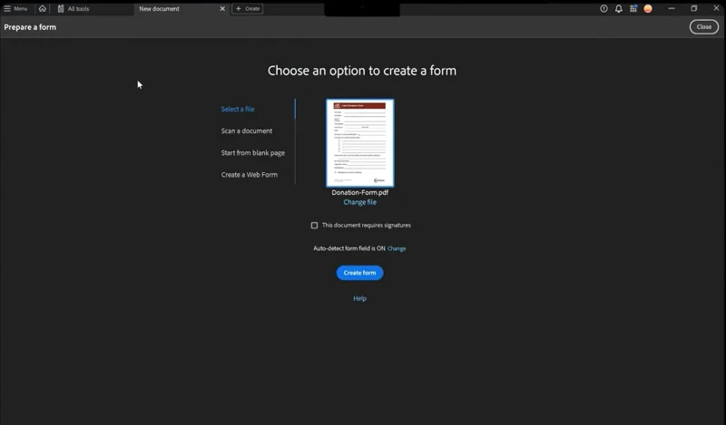Image resolution: width=726 pixels, height=425 pixels.
Task: Go to the Home icon
Action: 42,8
